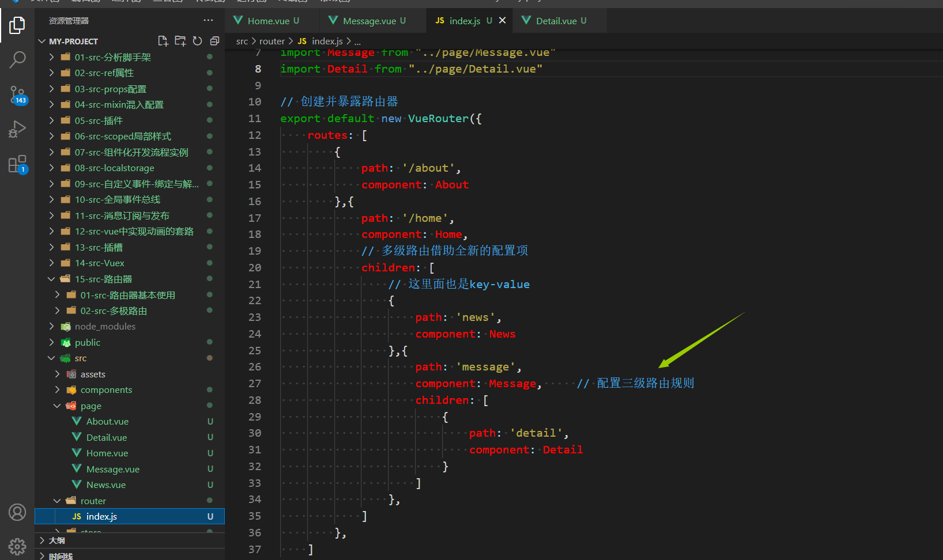Open Detail.vue in the file tree

130,437
